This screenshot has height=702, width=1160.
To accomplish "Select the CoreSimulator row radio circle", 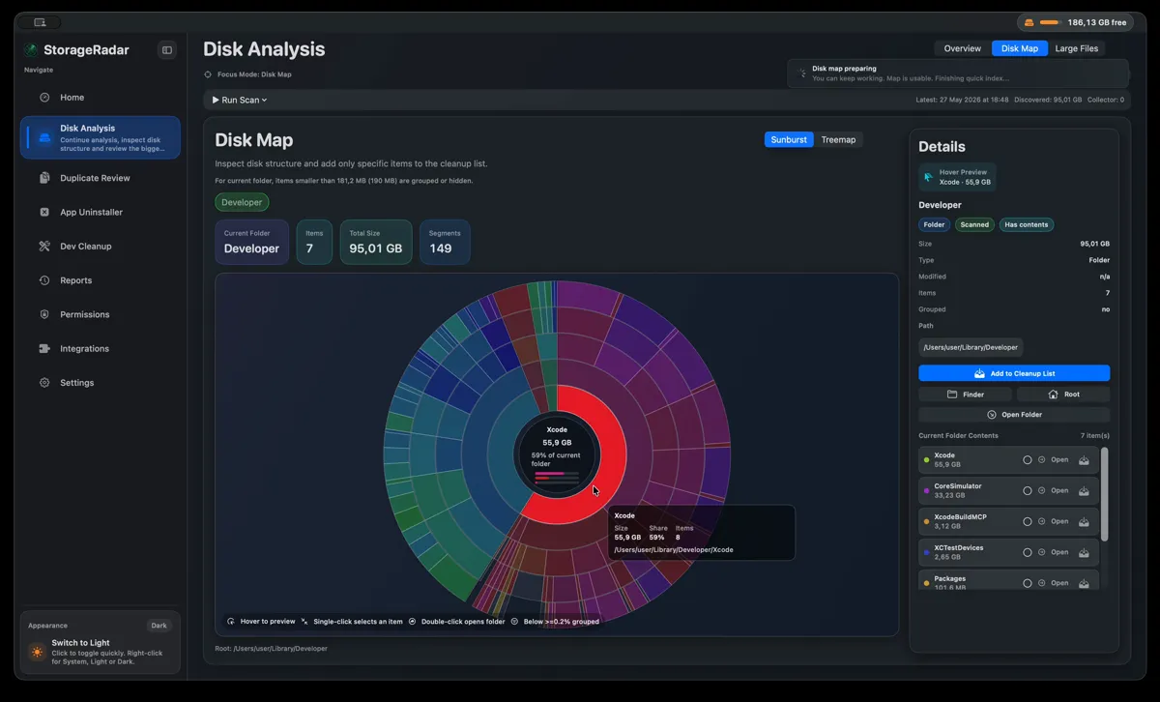I will pos(1028,490).
